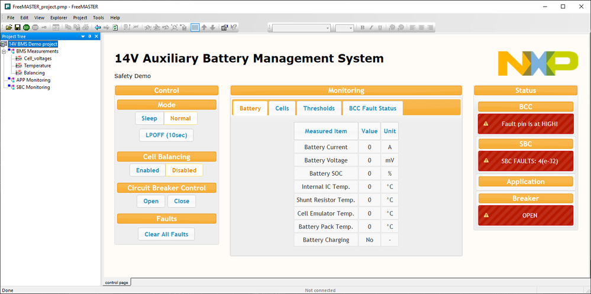Click the open project folder icon

click(x=9, y=28)
